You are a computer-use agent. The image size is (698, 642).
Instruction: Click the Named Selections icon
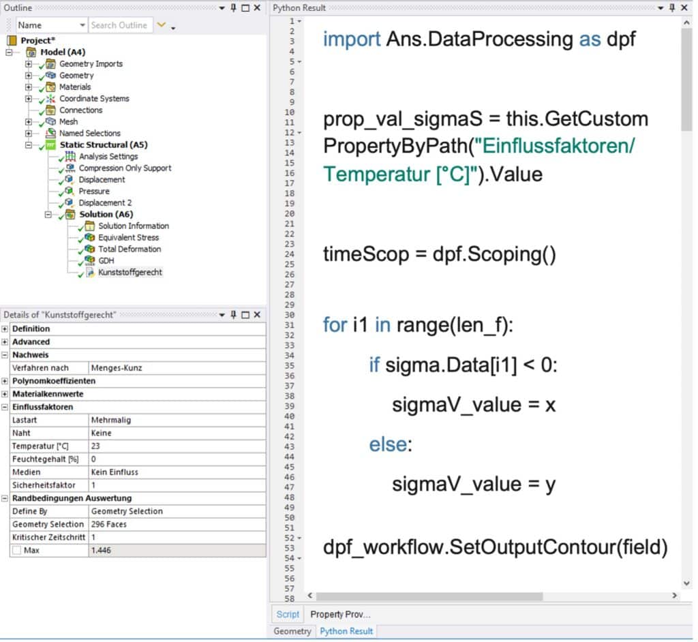pos(50,134)
